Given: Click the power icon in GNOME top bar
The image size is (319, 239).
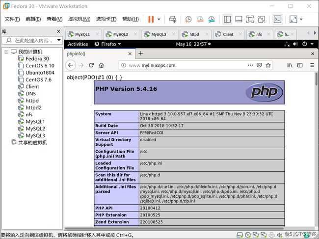Looking at the screenshot, I should (305, 44).
